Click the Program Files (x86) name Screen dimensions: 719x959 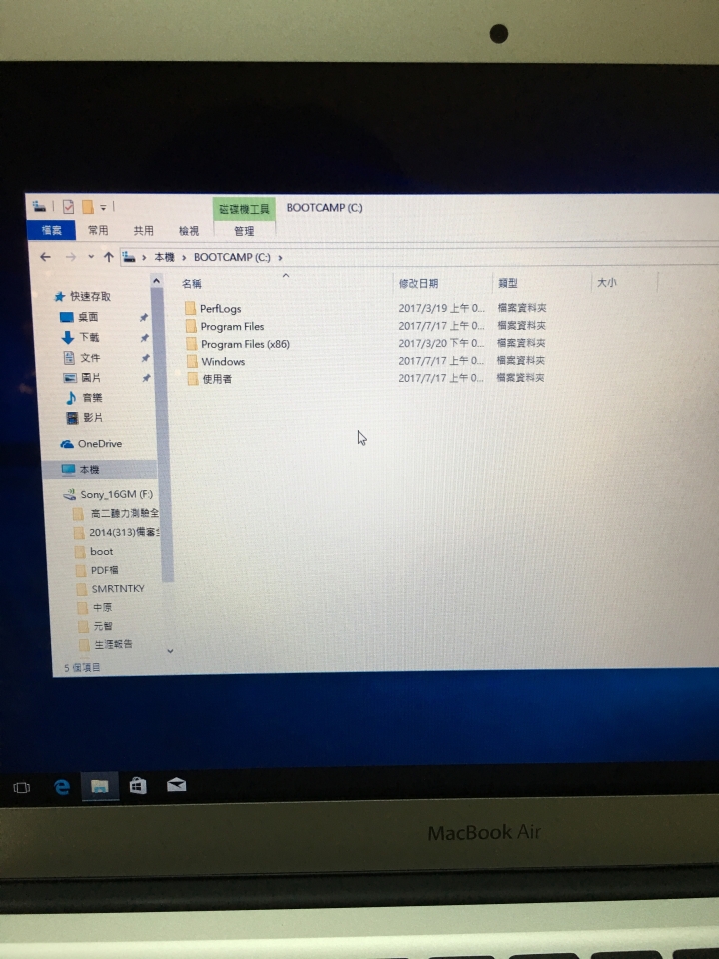pos(245,344)
